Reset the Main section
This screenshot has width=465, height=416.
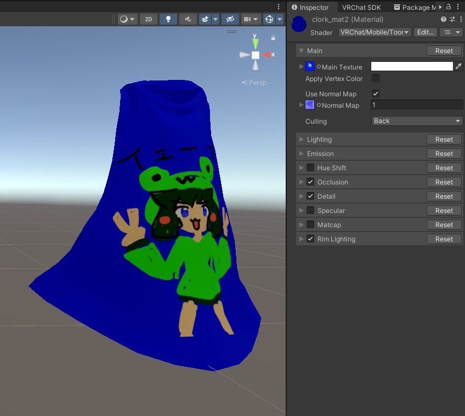444,50
